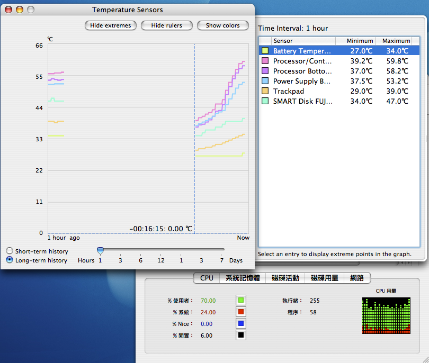
Task: Switch to the 系統記憶體 tab
Action: pos(243,278)
